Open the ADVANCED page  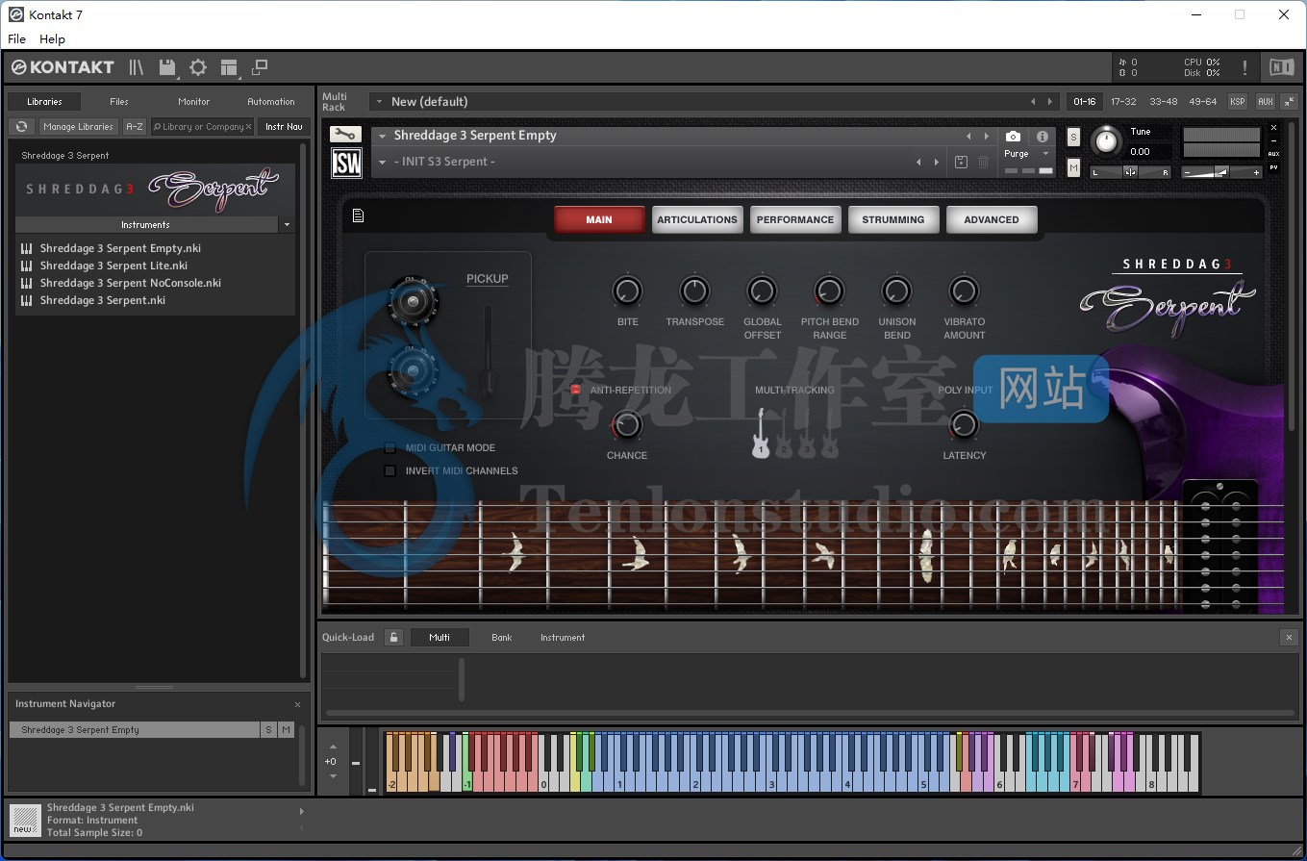(992, 219)
